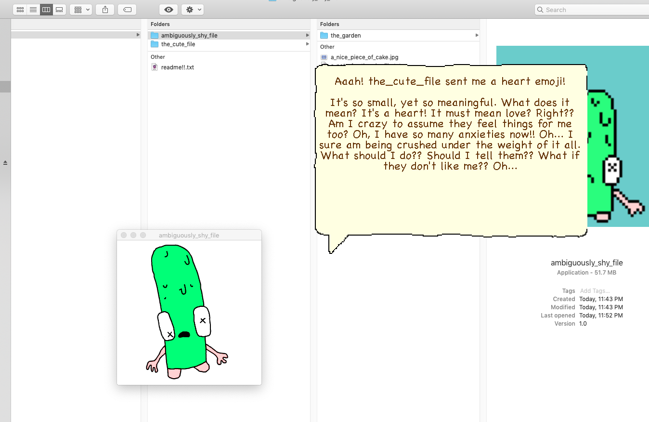Expand ambiguously_shy_file folder via its arrow

pyautogui.click(x=307, y=35)
